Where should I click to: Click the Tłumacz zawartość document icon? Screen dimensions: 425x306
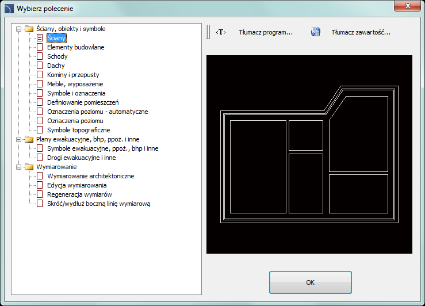point(316,32)
